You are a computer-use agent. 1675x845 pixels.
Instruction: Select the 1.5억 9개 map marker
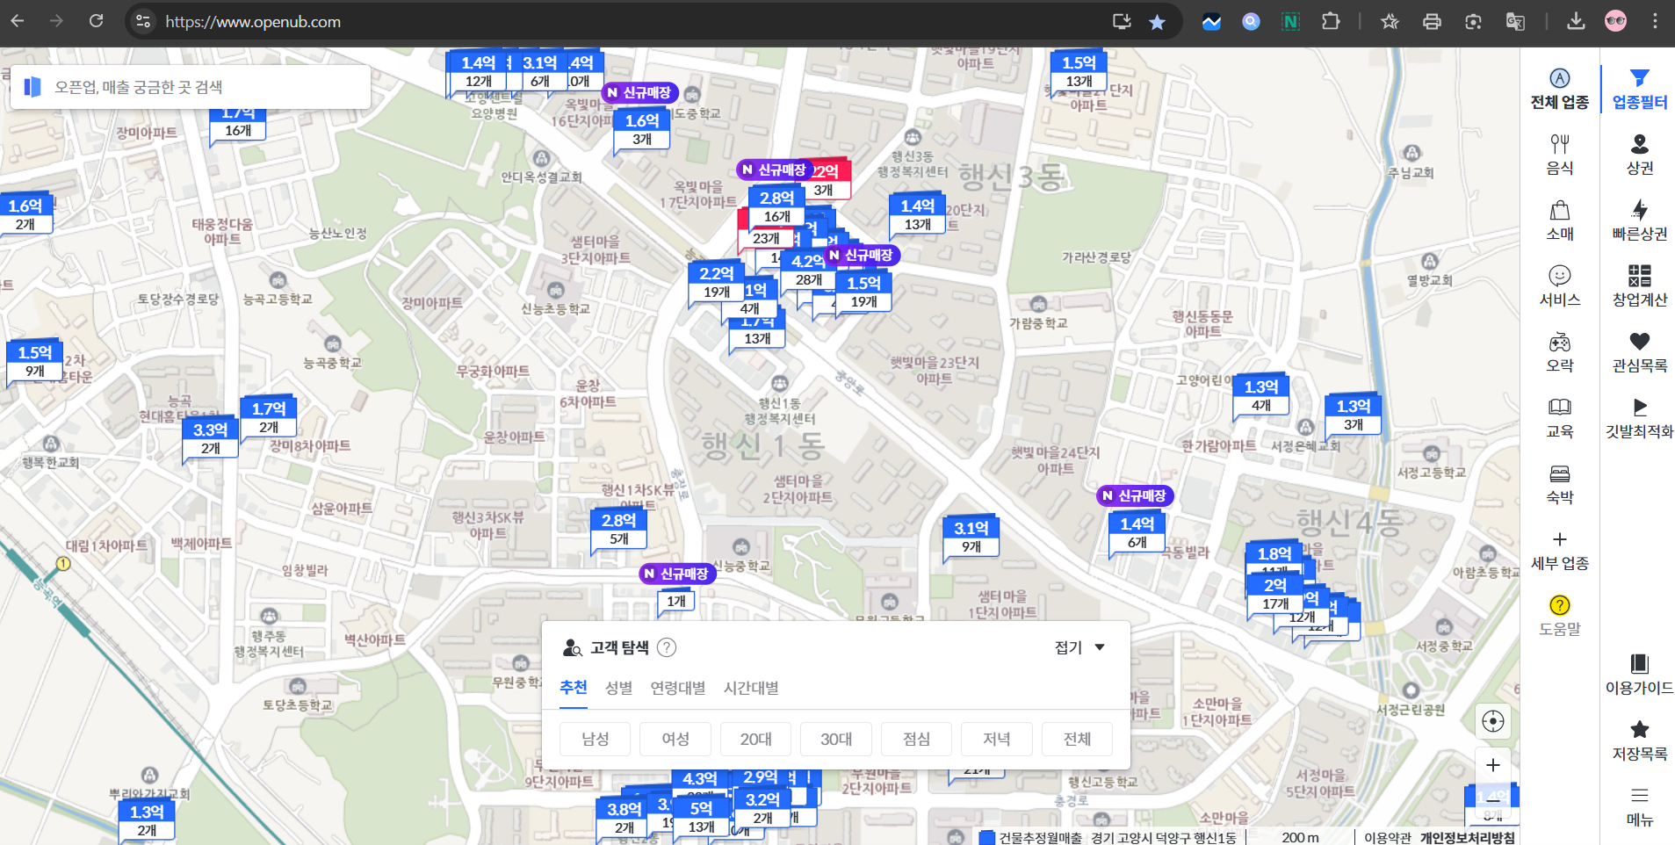34,361
